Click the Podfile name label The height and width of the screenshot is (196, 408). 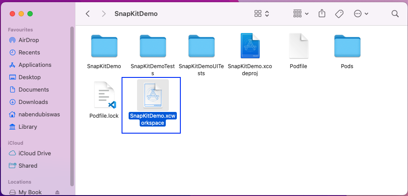coord(298,66)
